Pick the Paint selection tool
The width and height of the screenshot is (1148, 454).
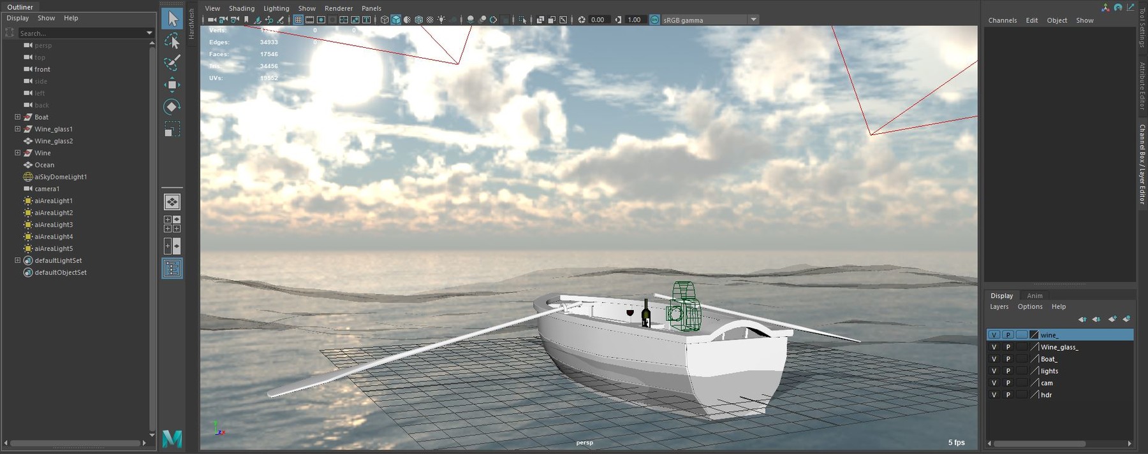coord(172,62)
